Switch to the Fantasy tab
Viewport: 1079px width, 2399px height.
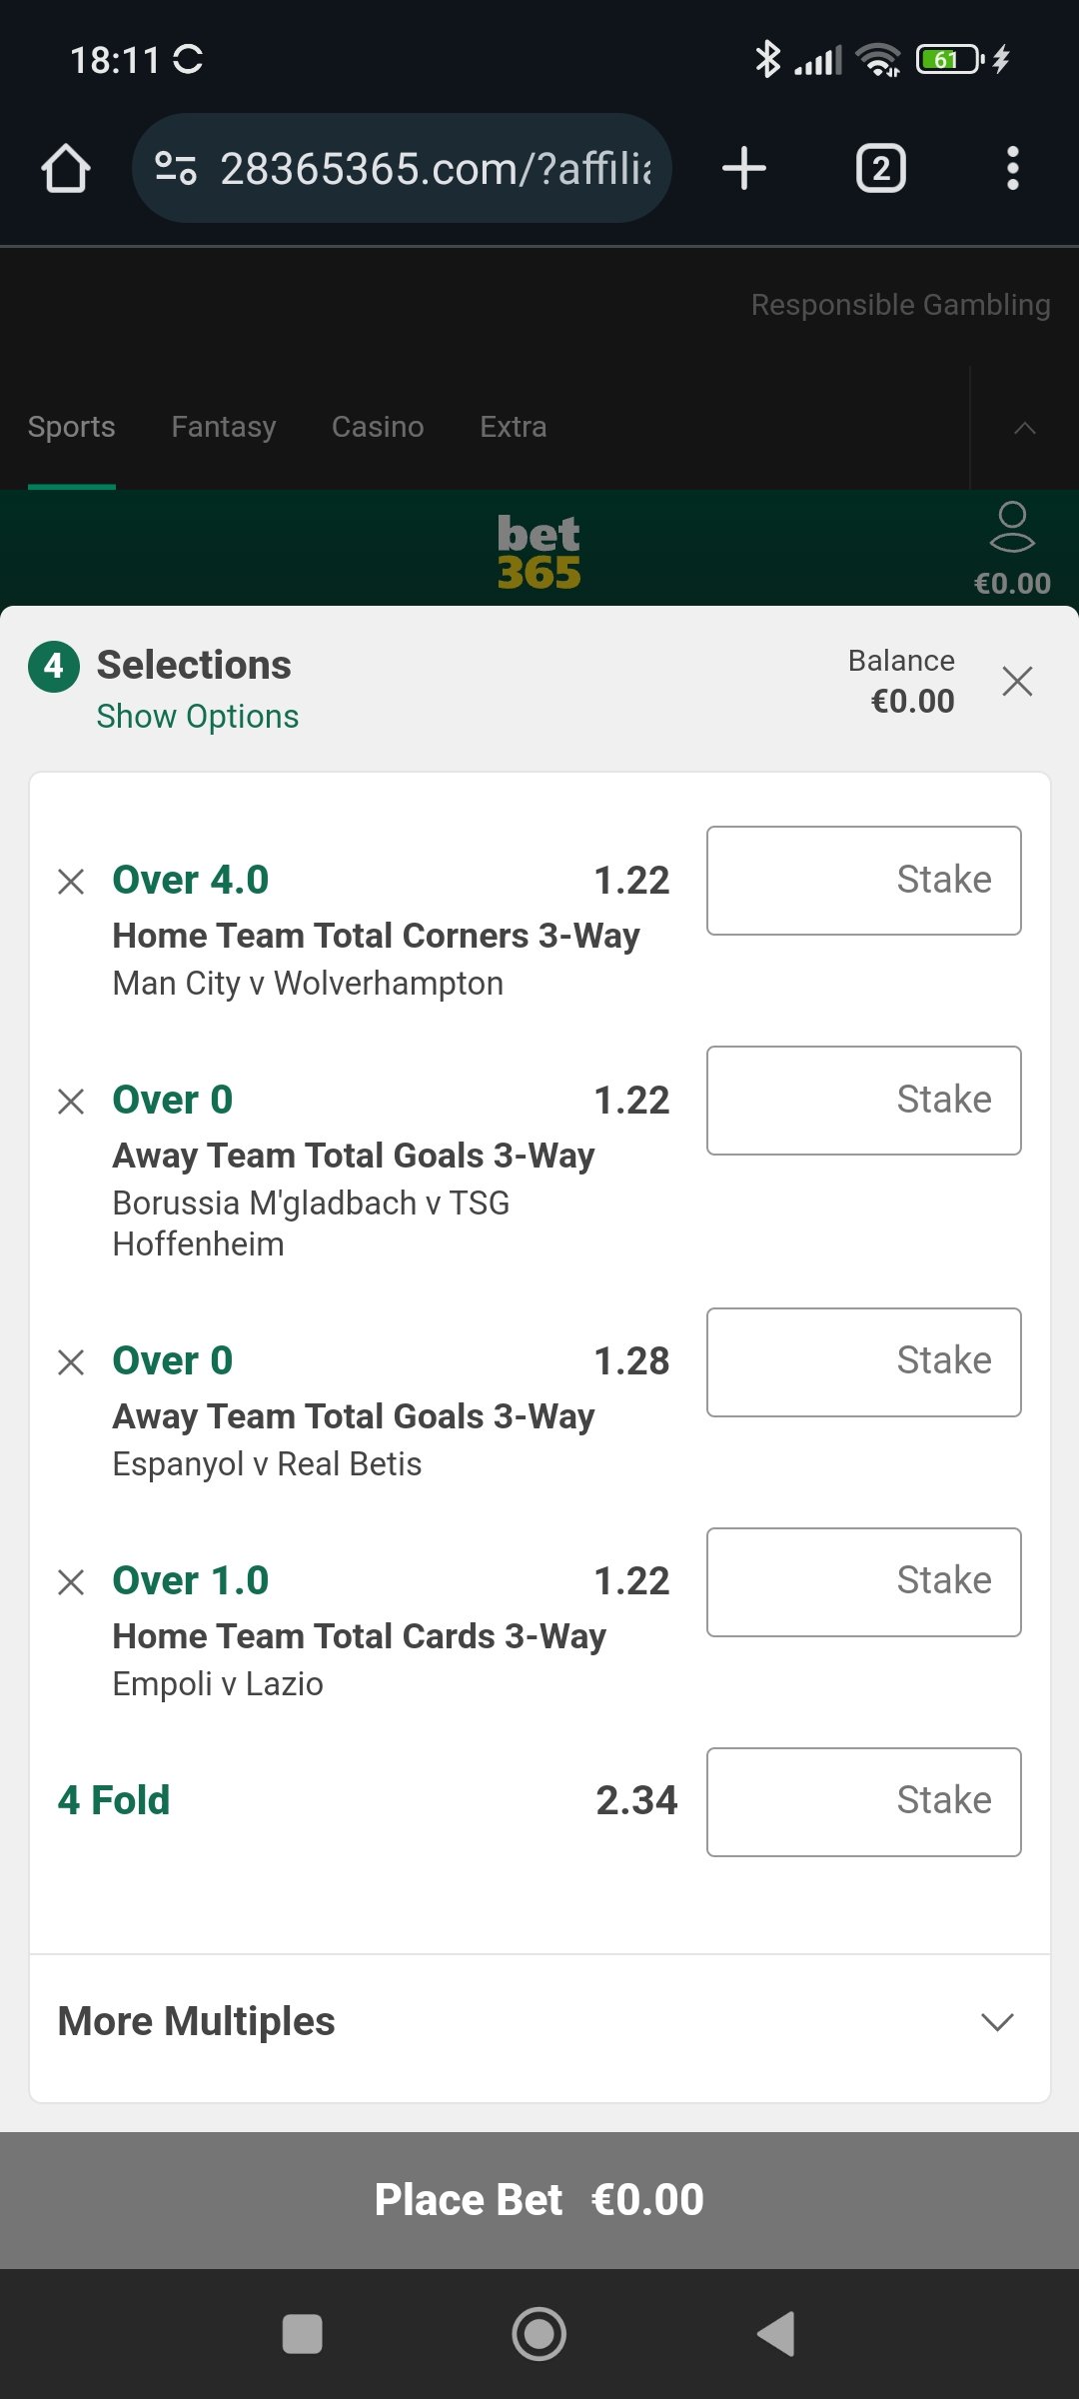[224, 427]
